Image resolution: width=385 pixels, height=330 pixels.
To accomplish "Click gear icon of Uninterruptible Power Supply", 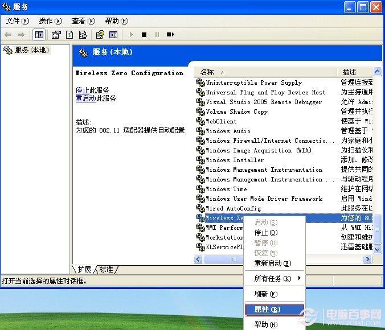I will 200,82.
